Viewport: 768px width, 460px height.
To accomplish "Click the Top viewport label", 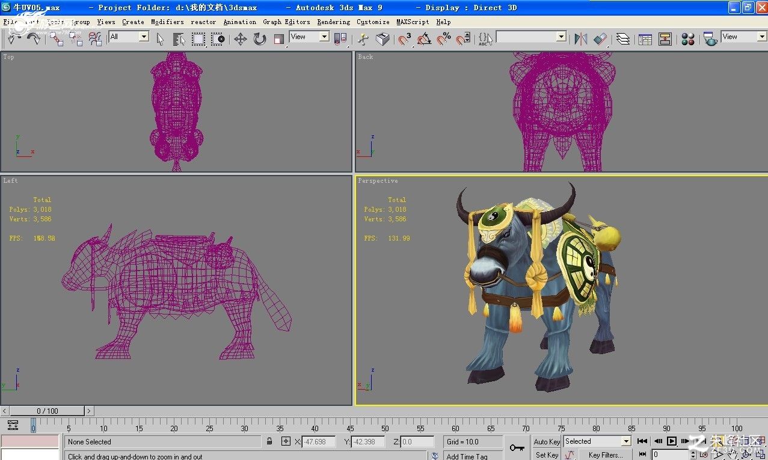I will click(x=8, y=57).
